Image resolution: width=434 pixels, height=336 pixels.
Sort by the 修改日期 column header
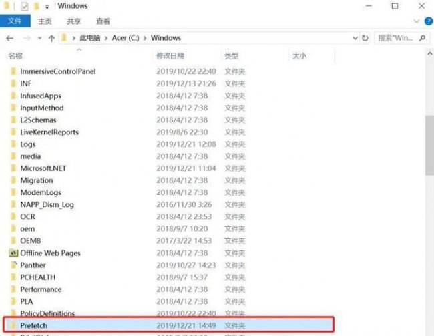(x=170, y=55)
